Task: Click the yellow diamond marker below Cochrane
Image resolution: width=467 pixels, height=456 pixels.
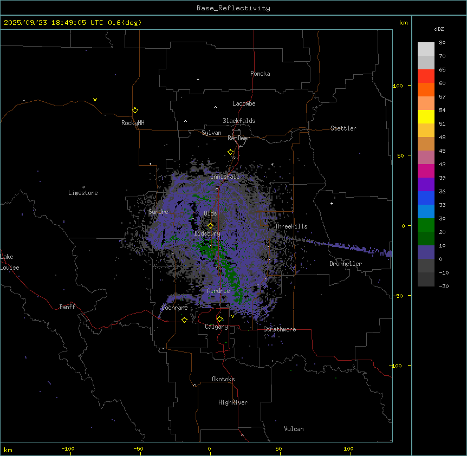Action: (184, 320)
